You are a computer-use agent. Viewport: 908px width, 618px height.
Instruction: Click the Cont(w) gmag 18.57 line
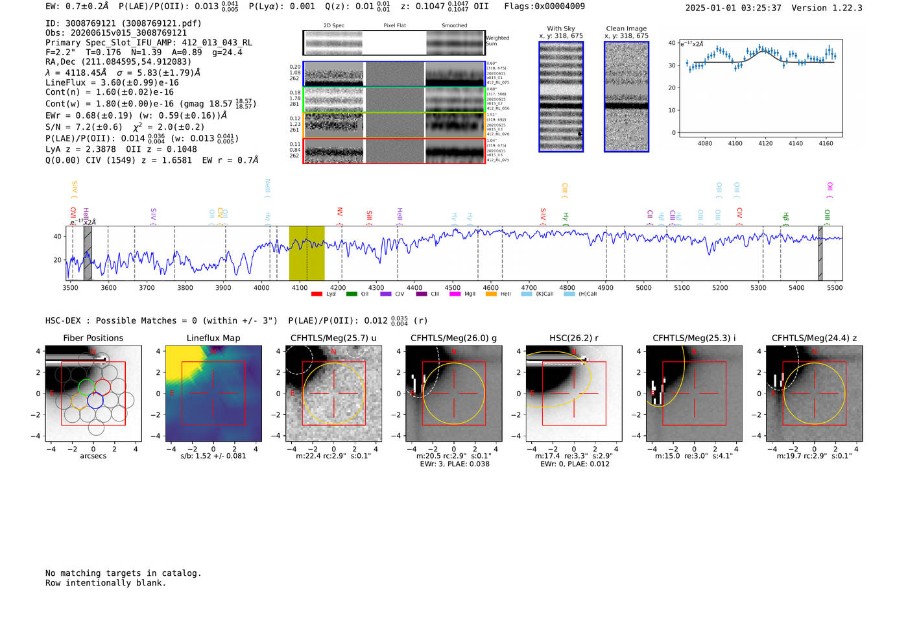click(151, 104)
